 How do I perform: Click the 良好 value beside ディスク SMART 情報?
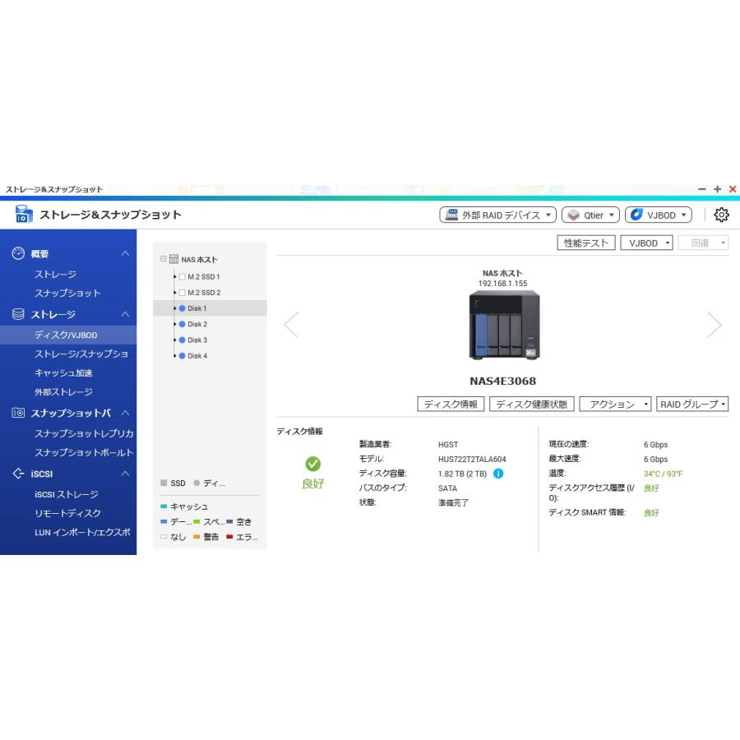click(651, 512)
